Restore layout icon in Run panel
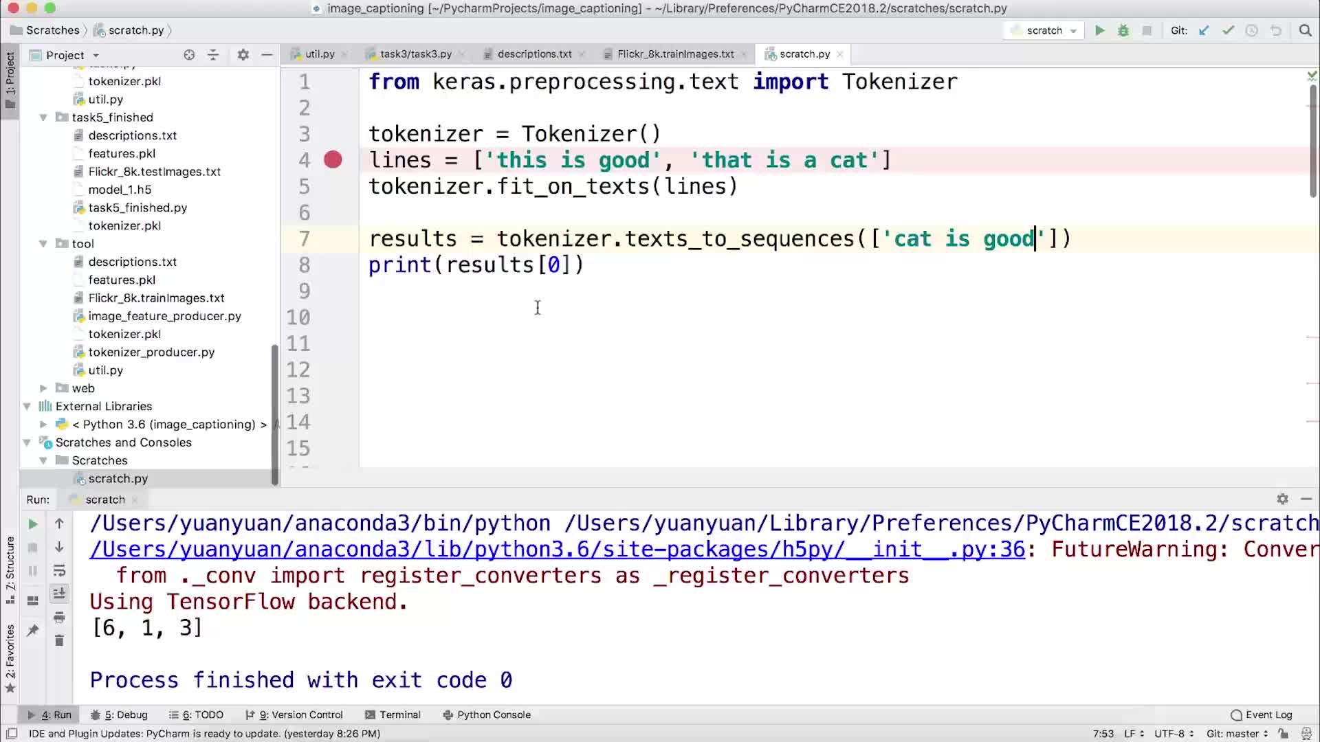Screen dimensions: 1320x742 click(x=32, y=600)
